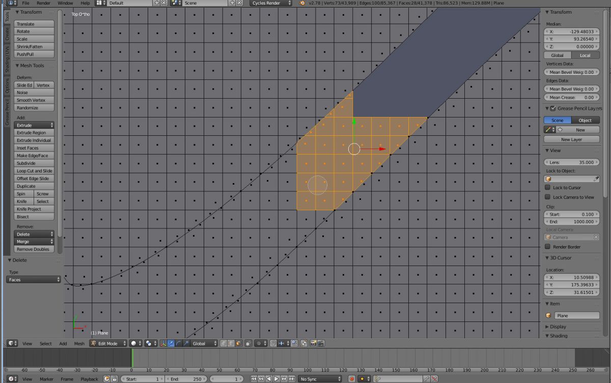Click the Make Edge/Face button

(34, 156)
